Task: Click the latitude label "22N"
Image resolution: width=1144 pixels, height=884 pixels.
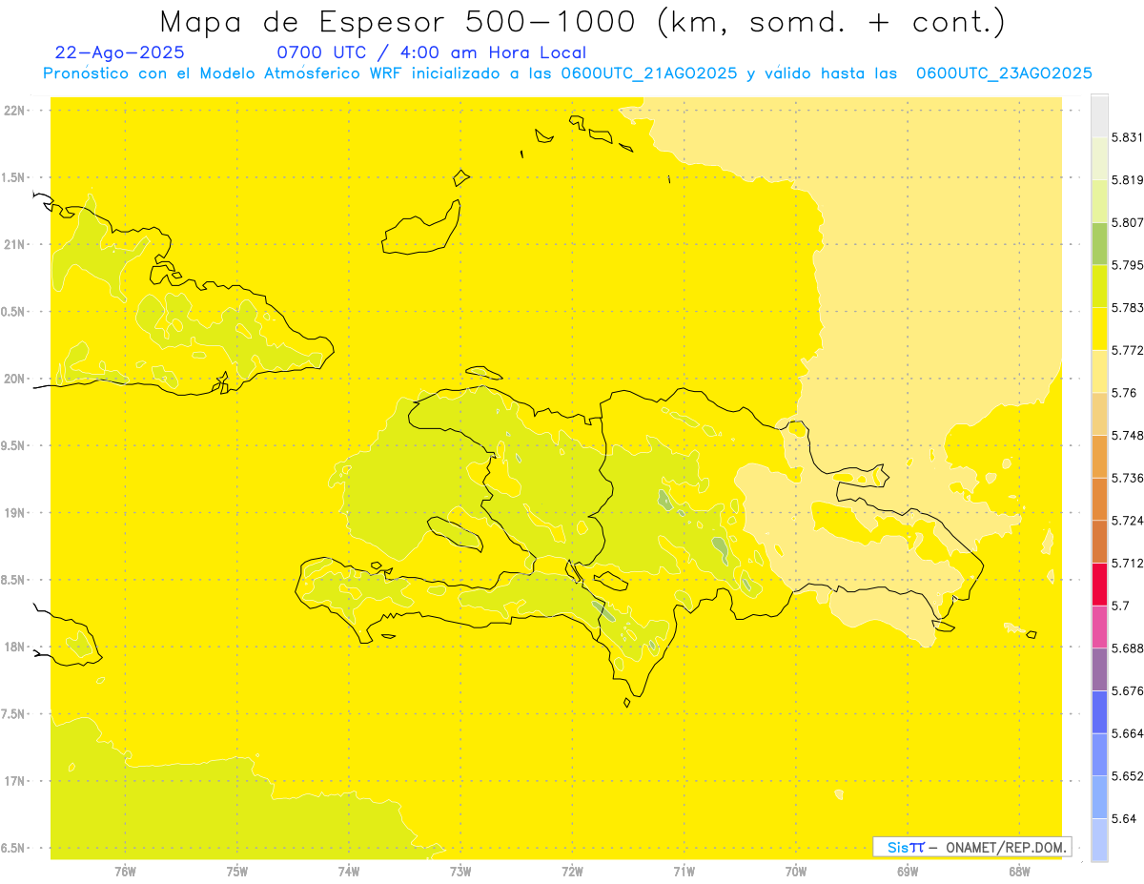Action: (14, 110)
